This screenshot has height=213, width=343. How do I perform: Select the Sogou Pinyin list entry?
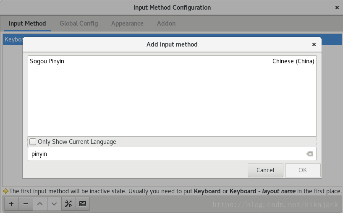click(x=172, y=61)
